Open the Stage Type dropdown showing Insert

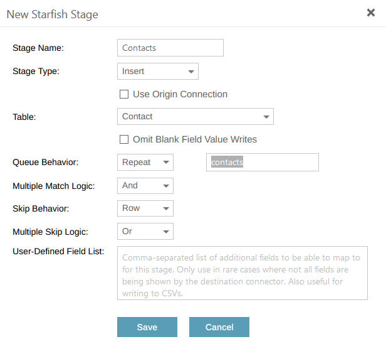pos(157,72)
